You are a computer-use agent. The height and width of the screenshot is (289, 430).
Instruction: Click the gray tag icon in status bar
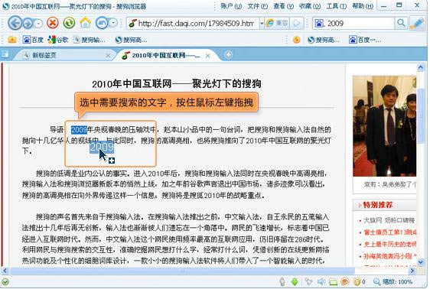(x=309, y=281)
